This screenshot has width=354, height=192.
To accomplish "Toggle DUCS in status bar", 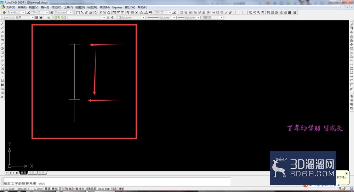I will [x=101, y=188].
